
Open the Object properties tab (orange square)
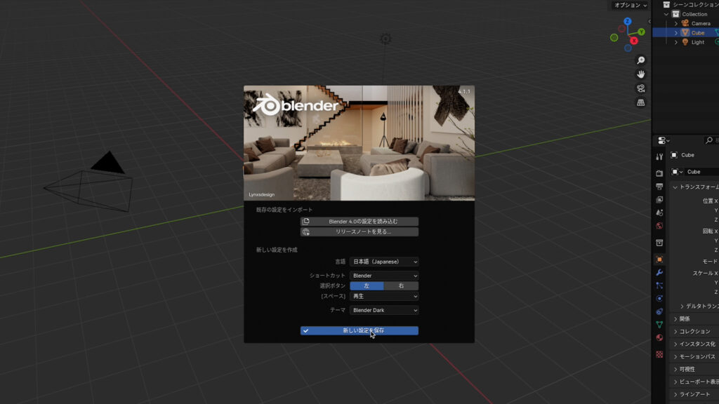coord(659,260)
